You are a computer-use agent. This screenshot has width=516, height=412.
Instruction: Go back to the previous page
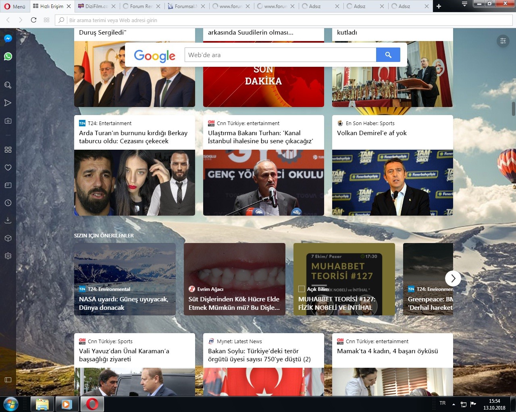click(8, 20)
